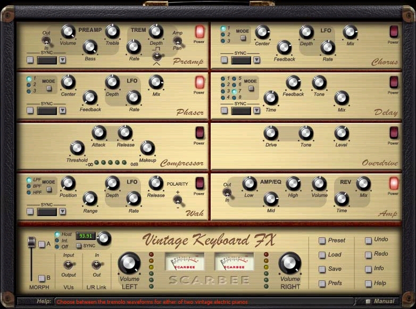Click the Chorus Feedback knob
416x309 pixels.
click(x=284, y=48)
